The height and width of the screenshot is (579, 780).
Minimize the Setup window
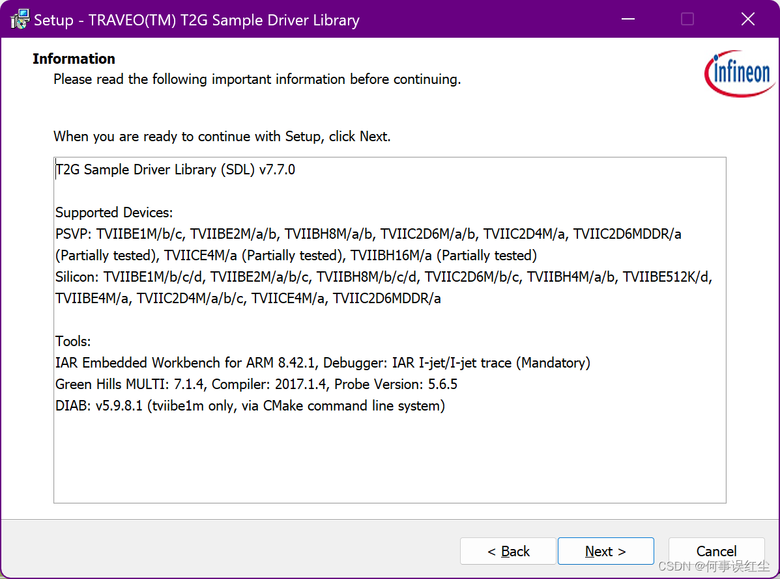tap(628, 19)
